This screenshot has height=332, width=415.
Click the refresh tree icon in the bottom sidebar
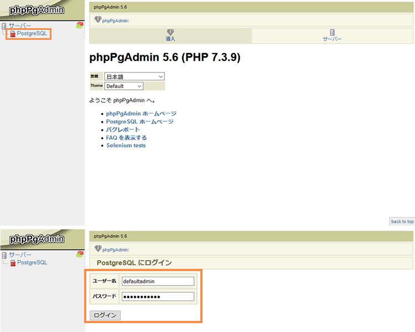80,255
